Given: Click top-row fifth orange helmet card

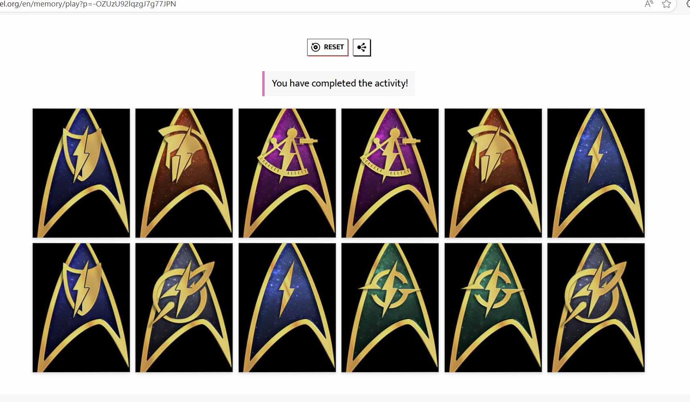Looking at the screenshot, I should [x=493, y=173].
